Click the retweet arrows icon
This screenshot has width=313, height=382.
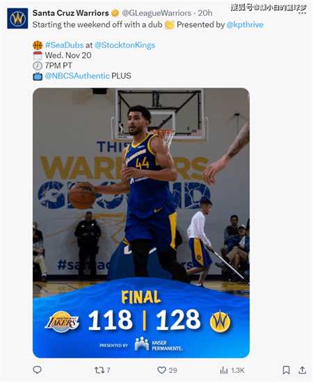pos(99,370)
